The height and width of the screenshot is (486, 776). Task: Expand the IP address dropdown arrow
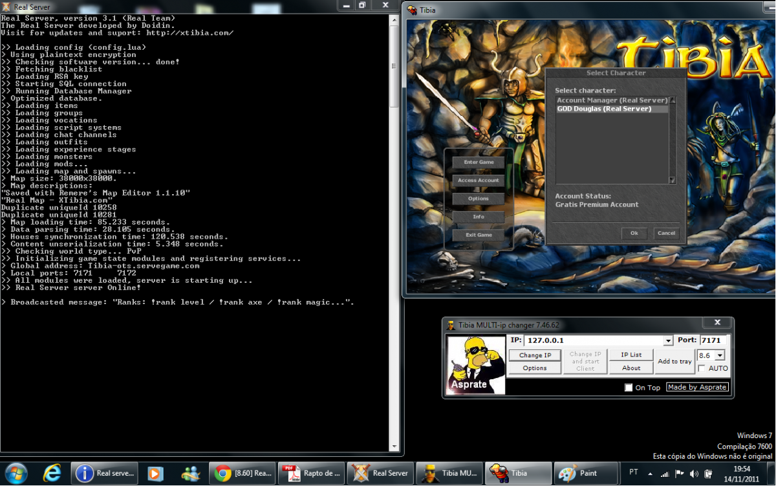pyautogui.click(x=668, y=341)
